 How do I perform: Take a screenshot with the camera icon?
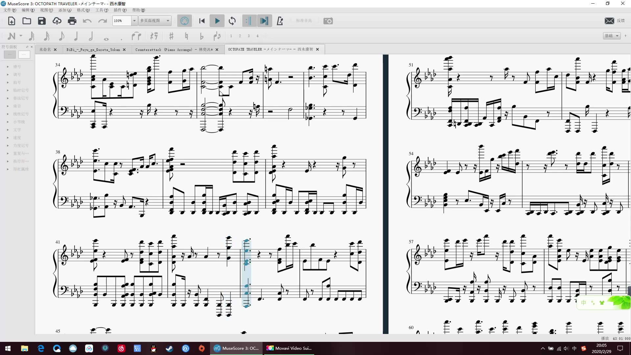coord(328,21)
